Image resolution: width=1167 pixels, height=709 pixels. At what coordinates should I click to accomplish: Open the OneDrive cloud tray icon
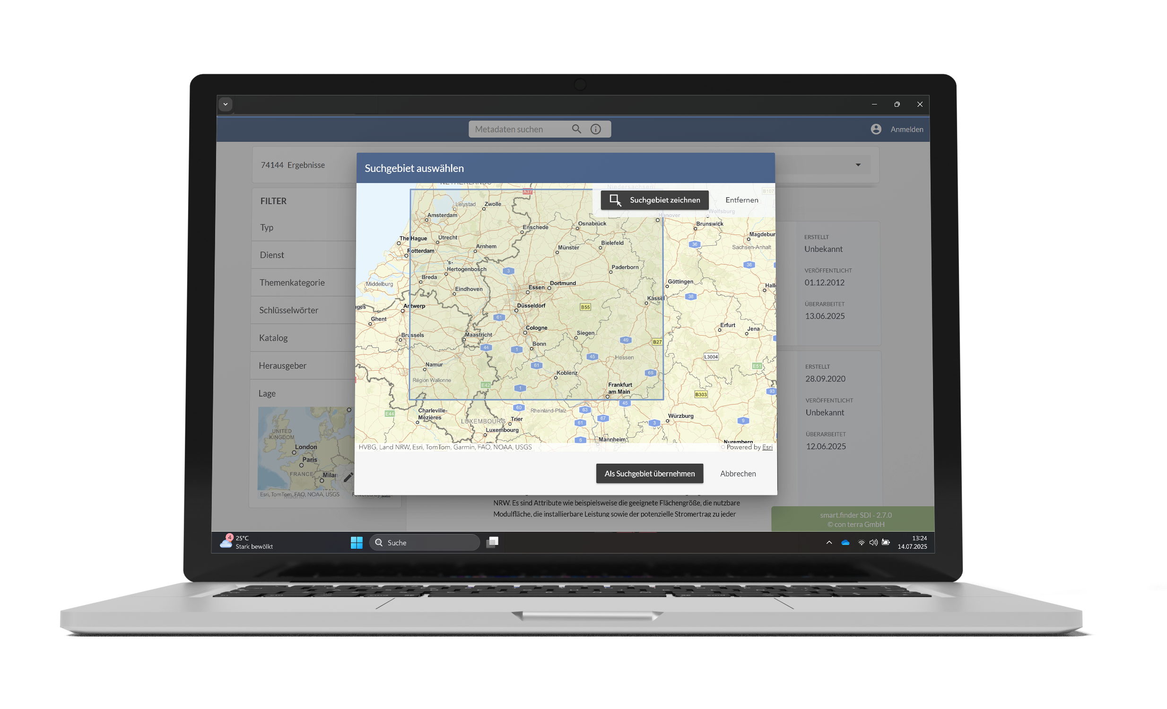[845, 543]
